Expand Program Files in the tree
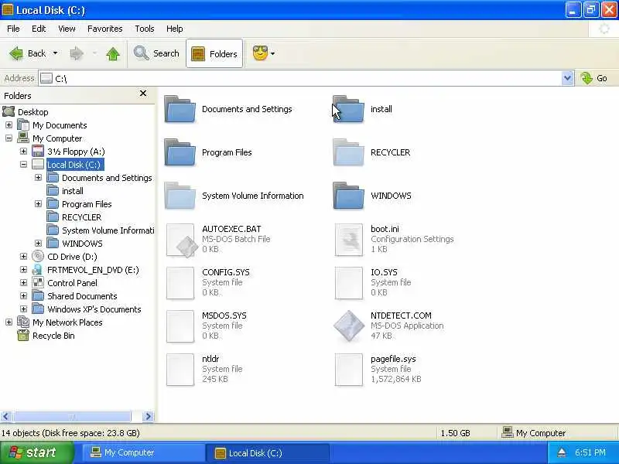Image resolution: width=619 pixels, height=464 pixels. click(38, 204)
